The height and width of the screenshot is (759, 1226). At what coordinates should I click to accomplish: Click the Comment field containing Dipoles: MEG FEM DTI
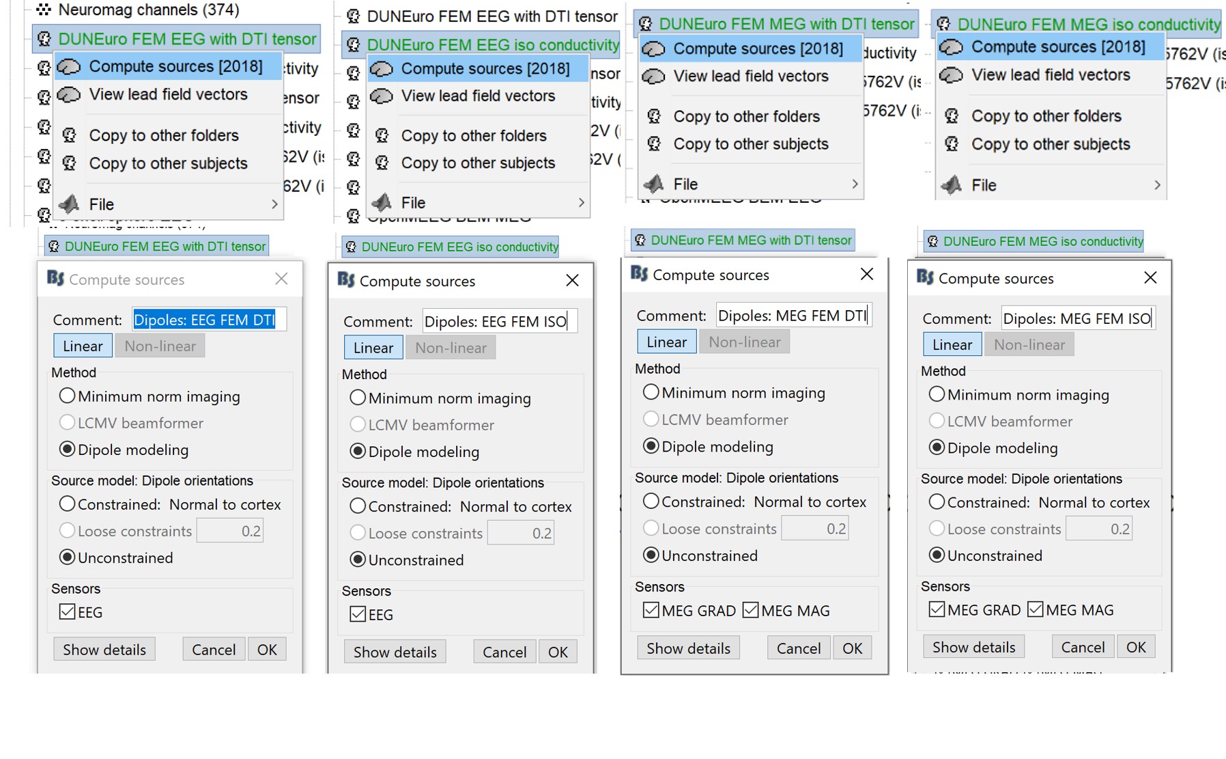click(793, 315)
